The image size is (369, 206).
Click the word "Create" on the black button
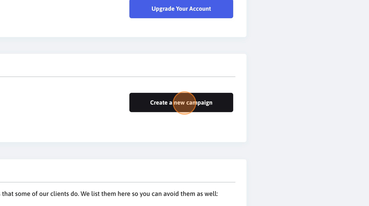point(159,103)
